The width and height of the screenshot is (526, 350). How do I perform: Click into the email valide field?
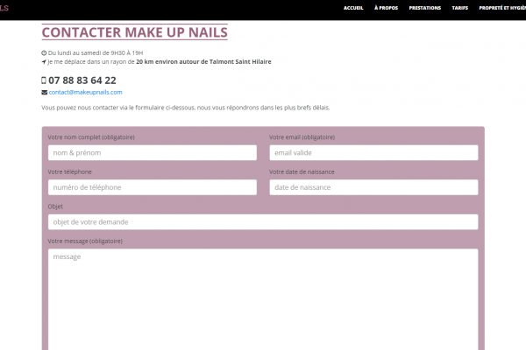[x=373, y=153]
